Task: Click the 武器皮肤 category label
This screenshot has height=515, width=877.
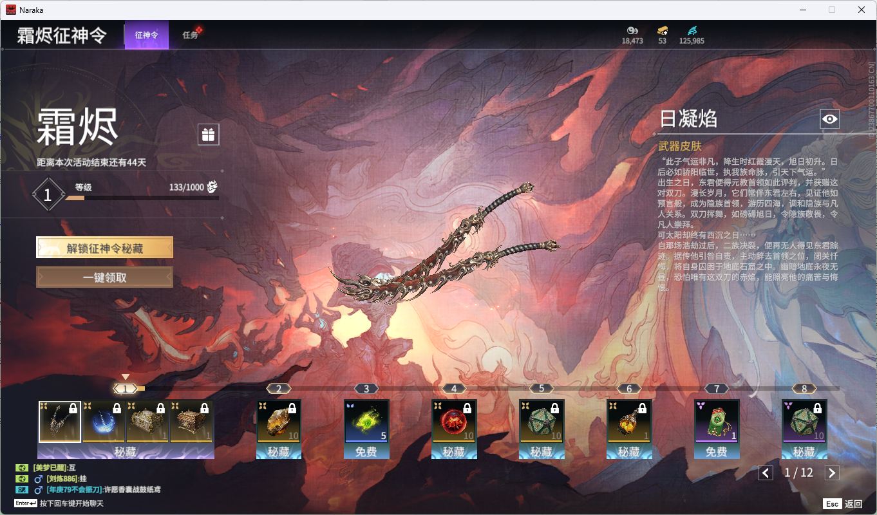Action: [679, 147]
